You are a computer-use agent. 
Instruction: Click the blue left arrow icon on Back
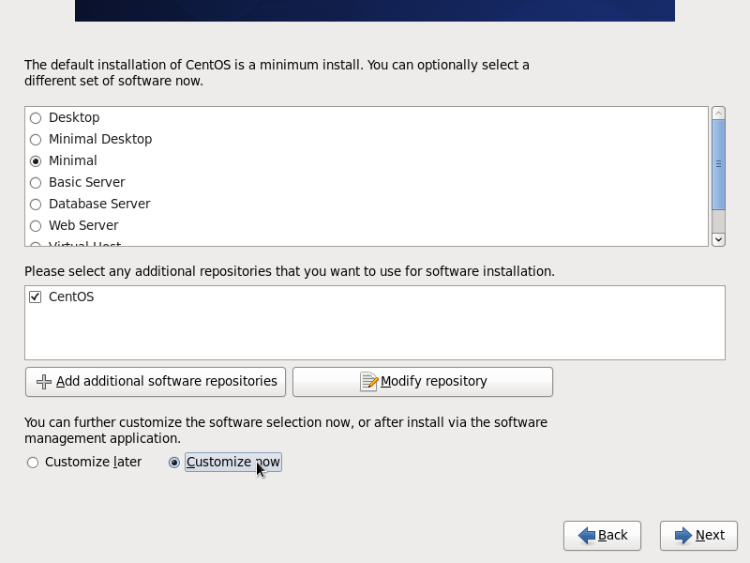point(587,535)
